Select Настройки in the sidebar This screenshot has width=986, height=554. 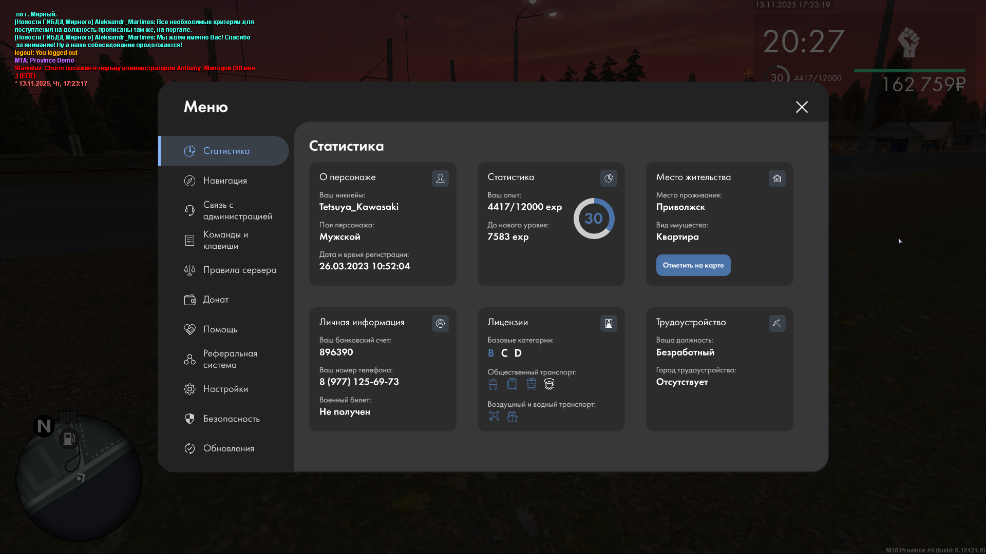[x=225, y=389]
